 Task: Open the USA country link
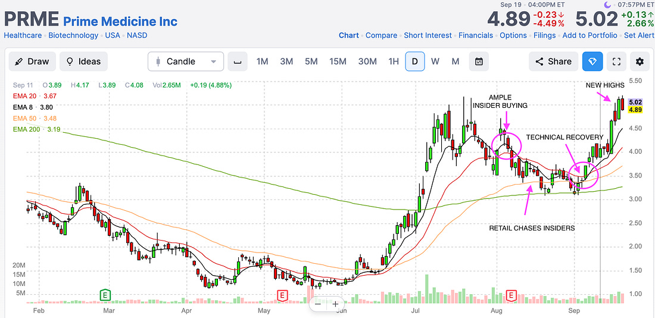click(x=113, y=36)
